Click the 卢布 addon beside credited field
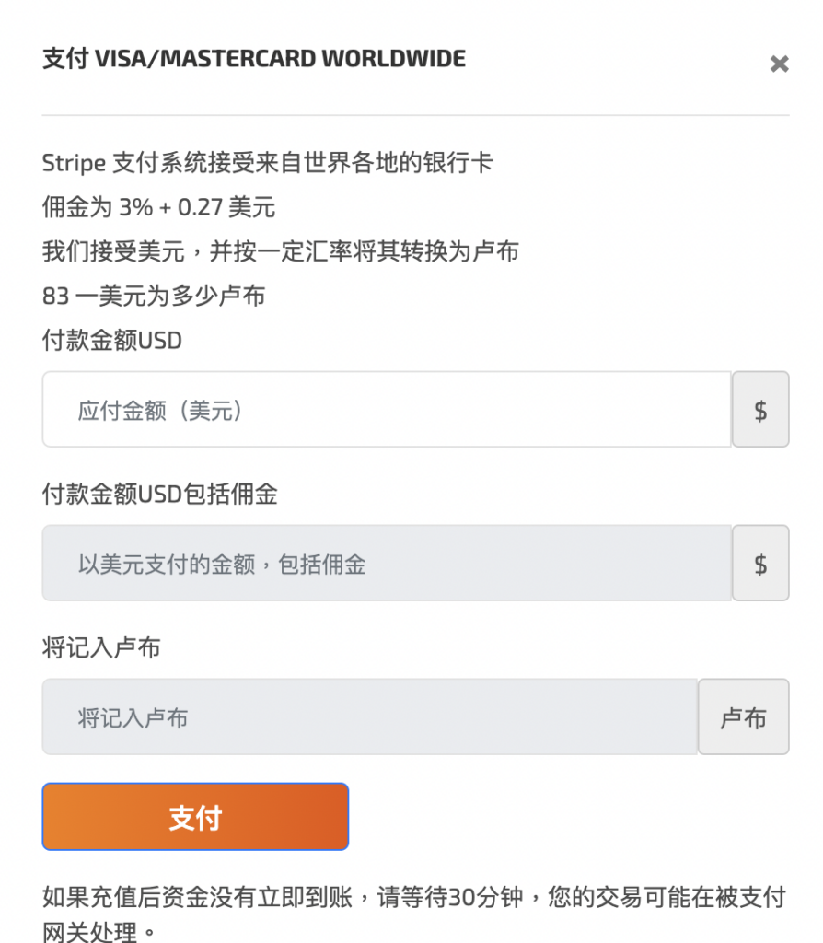Image resolution: width=823 pixels, height=943 pixels. [743, 717]
